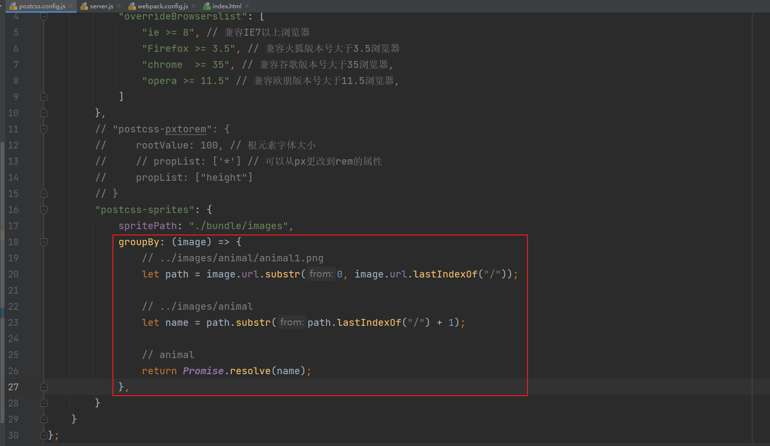Screen dimensions: 770x446
Task: Click the '// animal' comment on line 25
Action: pos(168,355)
